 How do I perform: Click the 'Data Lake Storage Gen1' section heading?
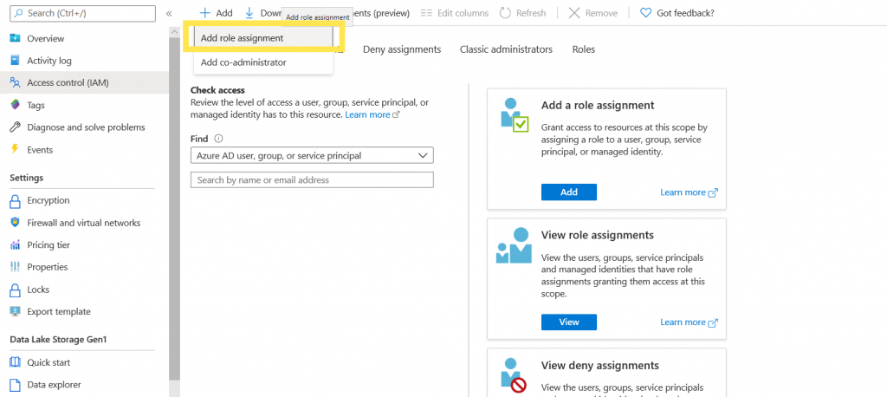coord(58,340)
